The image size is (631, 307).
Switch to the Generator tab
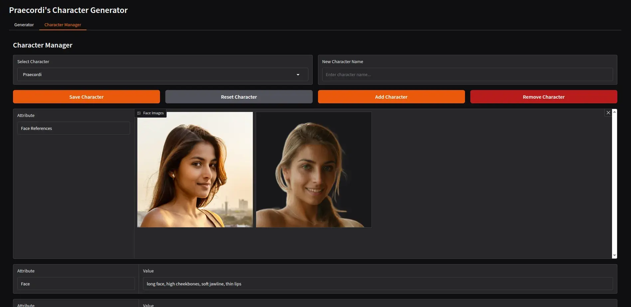point(24,25)
